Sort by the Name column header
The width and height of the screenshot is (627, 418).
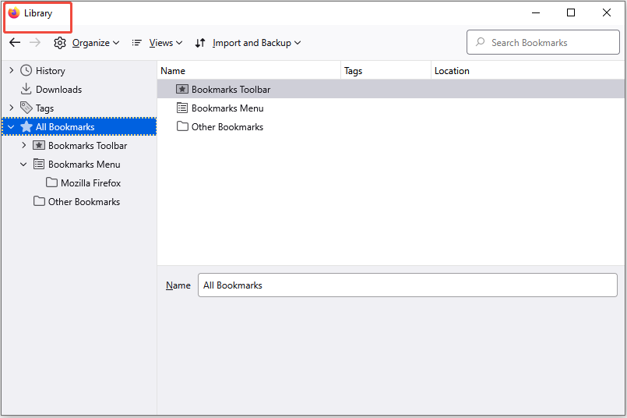coord(248,70)
